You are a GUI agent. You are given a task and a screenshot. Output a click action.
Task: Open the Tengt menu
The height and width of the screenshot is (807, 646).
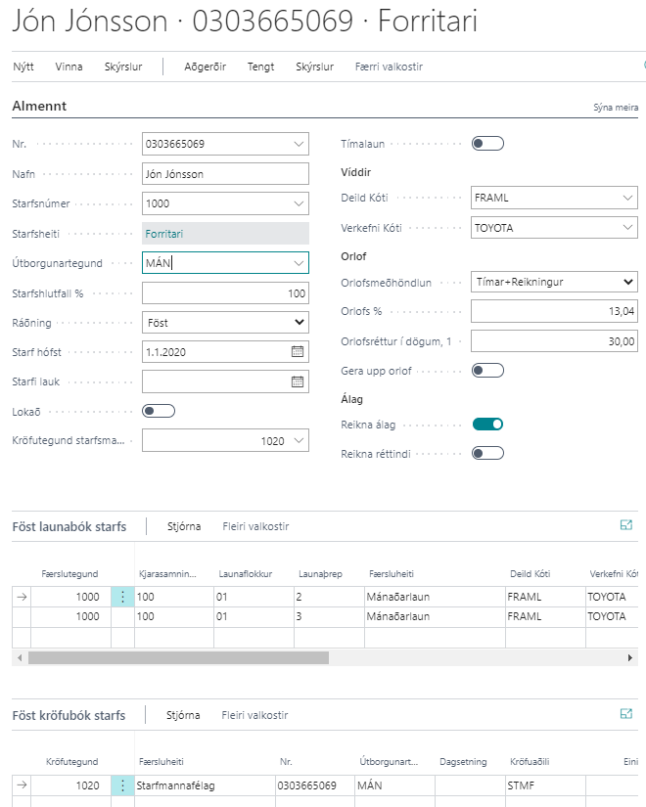coord(260,67)
